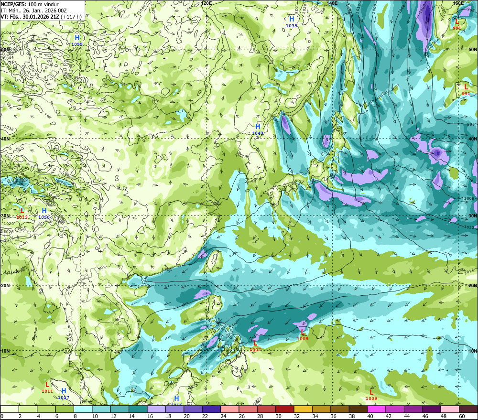The width and height of the screenshot is (478, 420).
Task: Click the 'NCEP/GFS: 100 m vindur' title text
Action: [30, 4]
